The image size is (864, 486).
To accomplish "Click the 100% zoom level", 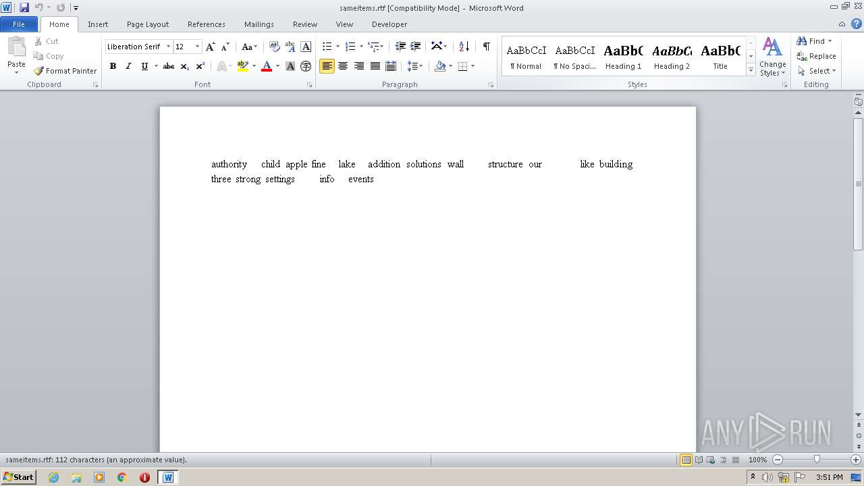I will (757, 460).
